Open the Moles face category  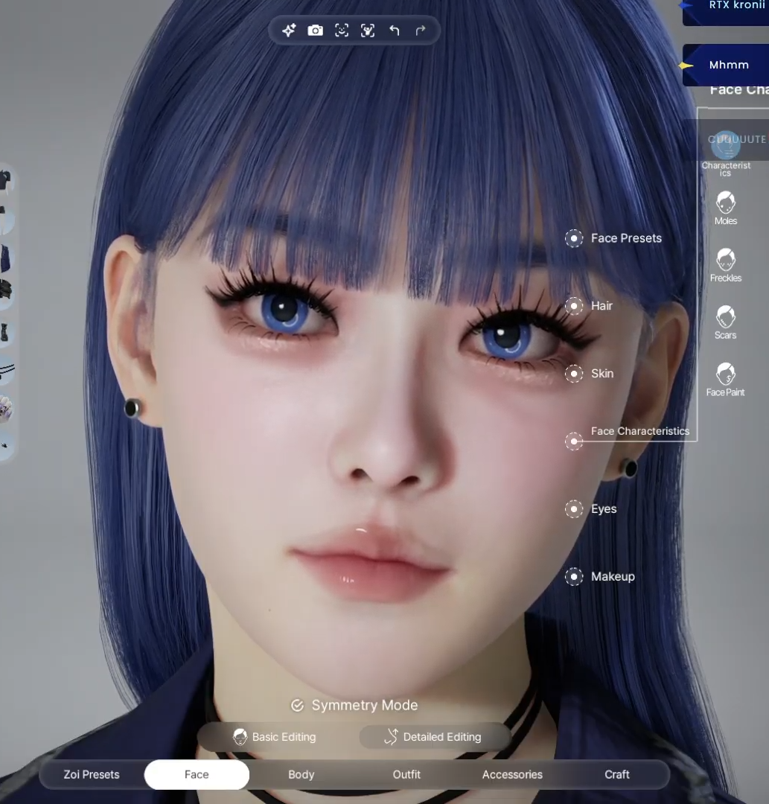(725, 208)
